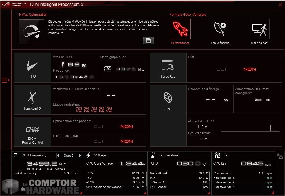Click the Temperature list scrollbar

click(210, 176)
